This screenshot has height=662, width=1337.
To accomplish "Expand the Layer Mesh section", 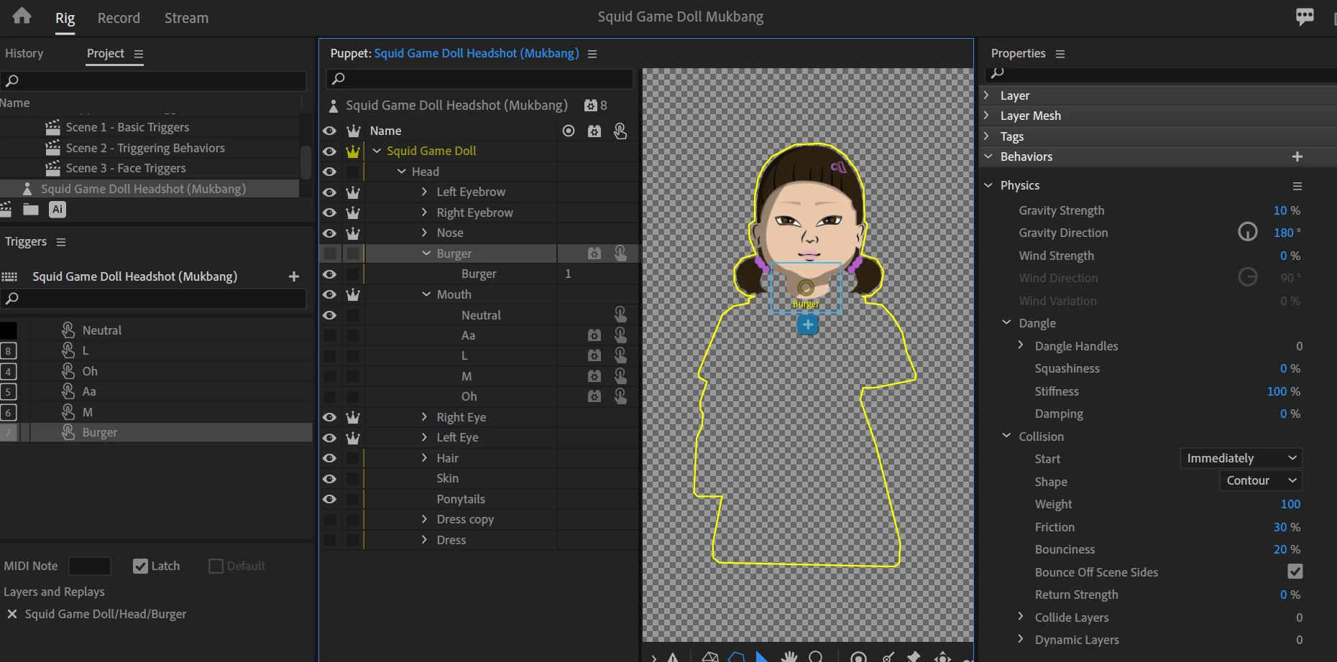I will point(987,116).
